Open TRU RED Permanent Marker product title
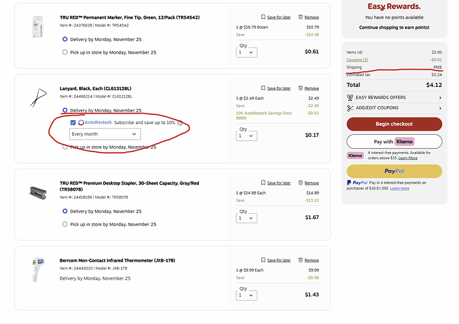The image size is (459, 324). 130,17
